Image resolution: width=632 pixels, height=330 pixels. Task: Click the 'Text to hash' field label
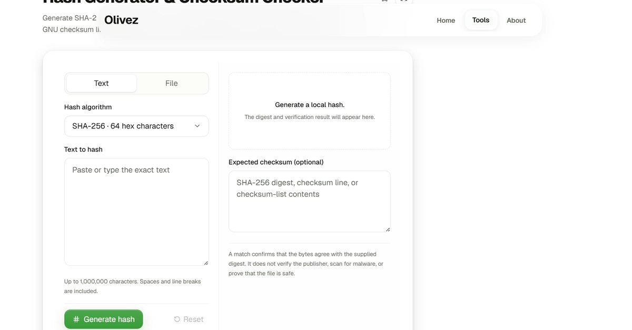pos(83,149)
